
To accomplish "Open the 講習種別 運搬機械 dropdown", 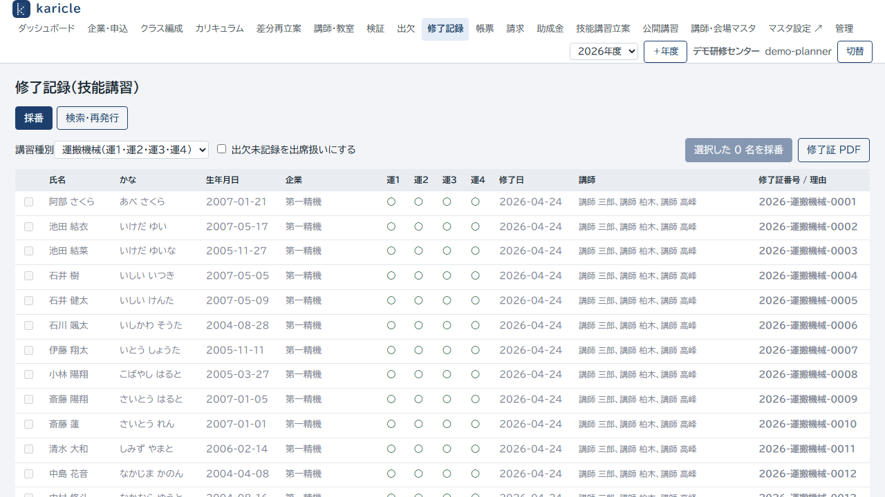I will 131,150.
